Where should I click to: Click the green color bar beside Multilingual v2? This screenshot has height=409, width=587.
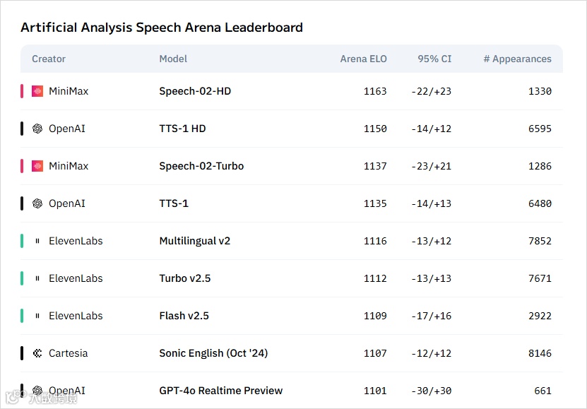click(x=22, y=241)
